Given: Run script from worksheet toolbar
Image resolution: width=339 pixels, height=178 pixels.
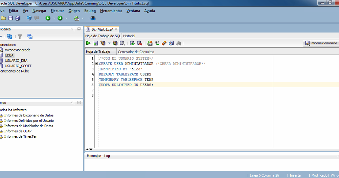Looking at the screenshot, I should [x=95, y=43].
